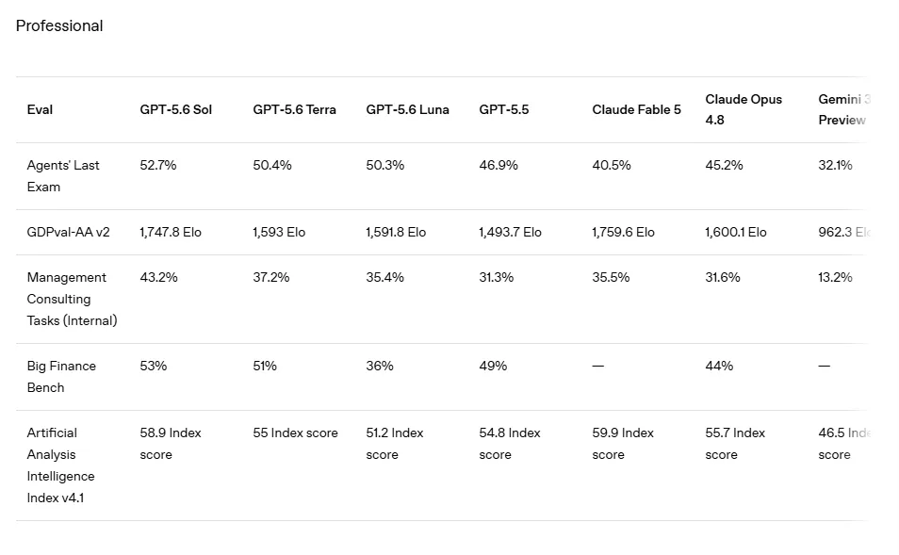Select the Agents' Last Exam row label

pyautogui.click(x=63, y=176)
